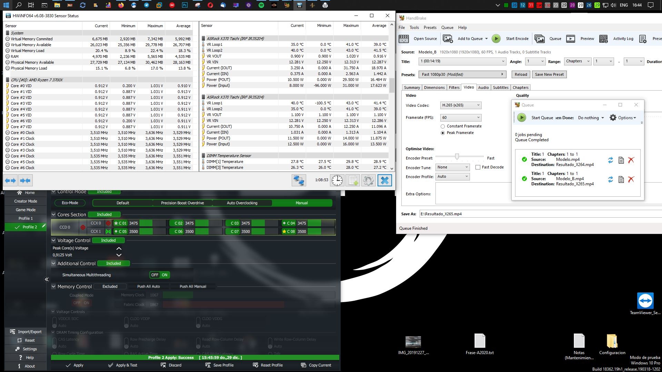Open HandBrake Presets menu

point(430,28)
